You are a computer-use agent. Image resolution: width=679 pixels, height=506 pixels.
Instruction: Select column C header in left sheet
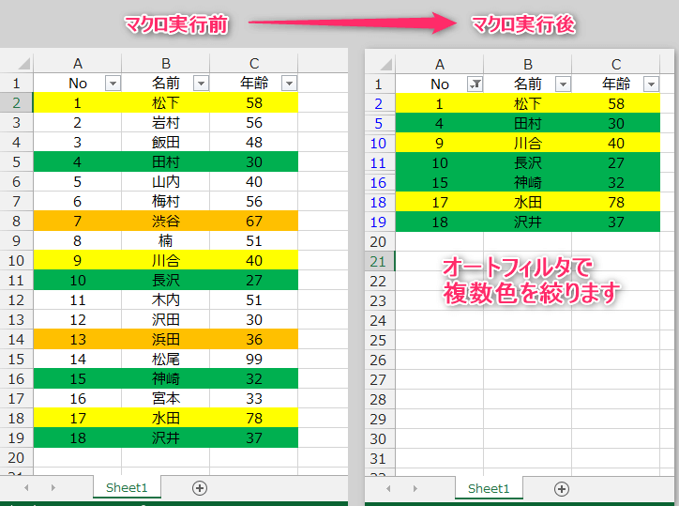tap(254, 63)
